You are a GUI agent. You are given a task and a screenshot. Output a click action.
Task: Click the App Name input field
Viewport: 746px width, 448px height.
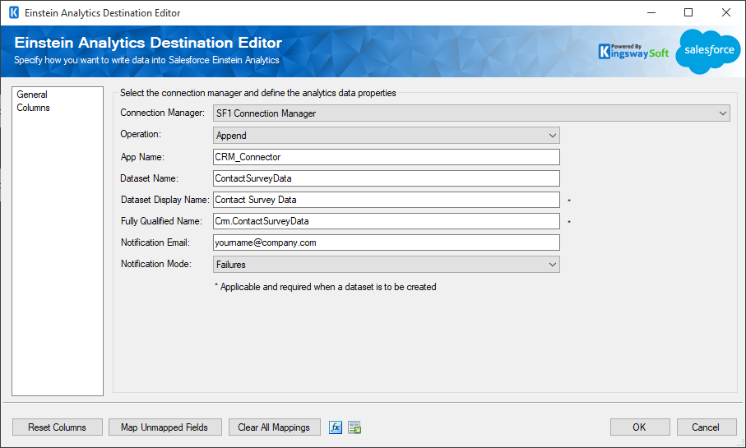pos(387,157)
